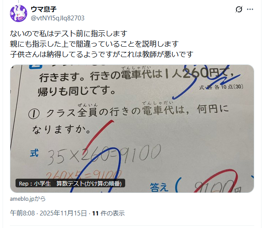Open the linked test photo card
This screenshot has height=228, width=262.
coord(132,128)
